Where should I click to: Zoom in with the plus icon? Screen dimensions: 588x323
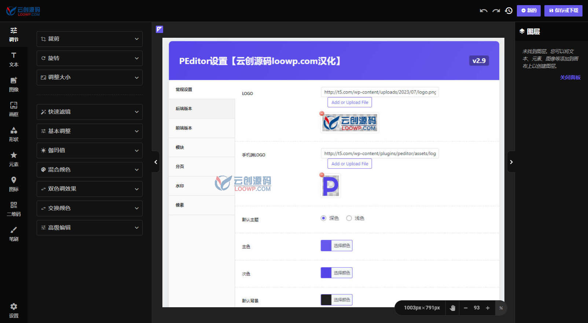click(488, 308)
